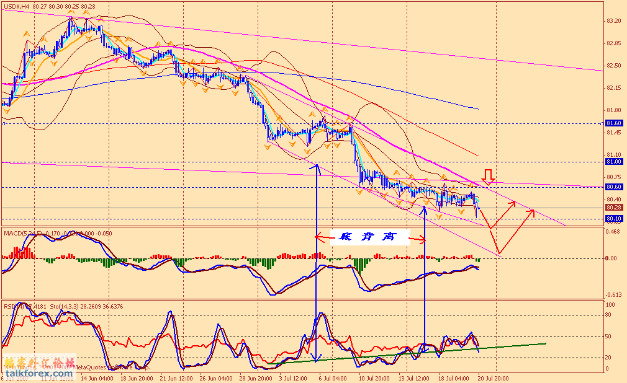
Task: Click the 80.40 price axis label
Action: click(x=614, y=200)
